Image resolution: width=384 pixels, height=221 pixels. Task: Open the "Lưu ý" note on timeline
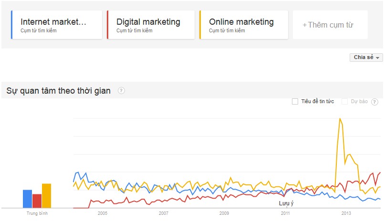coord(286,203)
